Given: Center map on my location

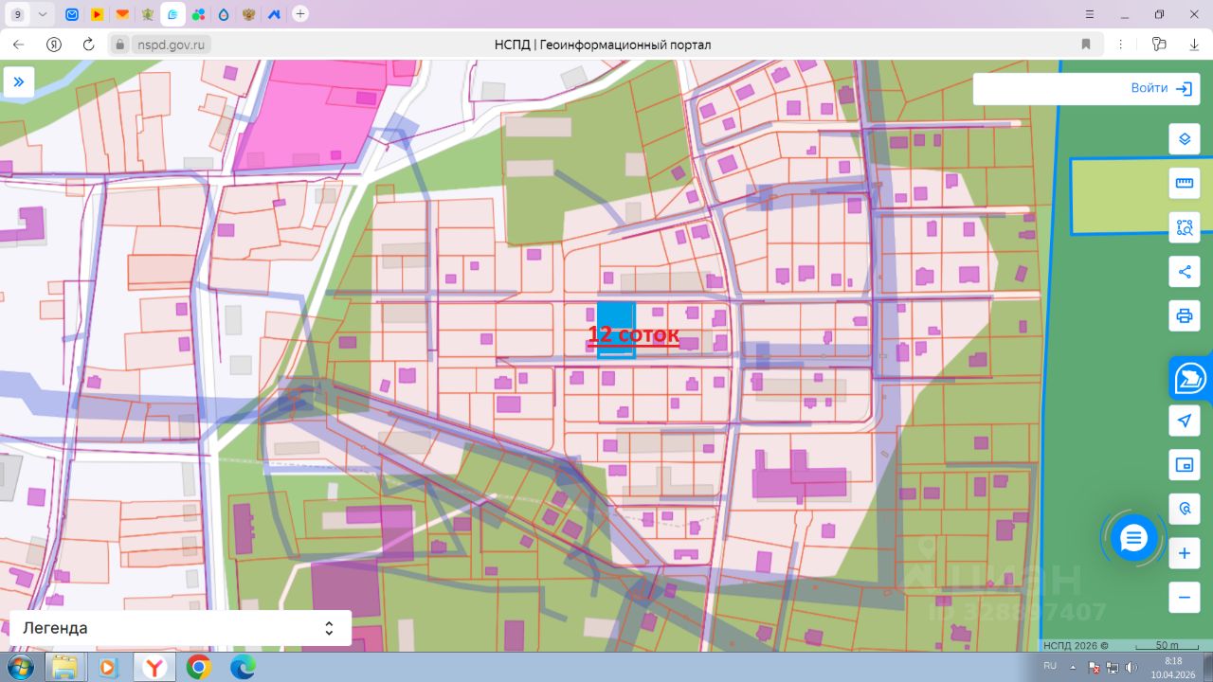Looking at the screenshot, I should (x=1184, y=421).
